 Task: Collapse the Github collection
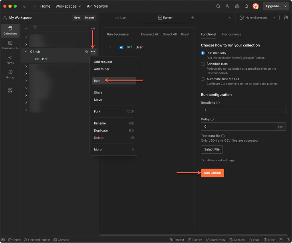tap(26, 52)
